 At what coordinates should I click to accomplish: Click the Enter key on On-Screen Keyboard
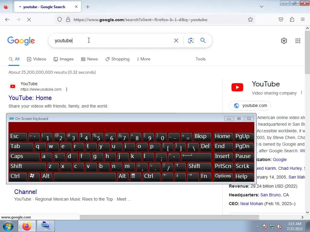196,156
